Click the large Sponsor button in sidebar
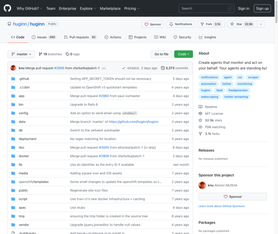Image resolution: width=278 pixels, height=234 pixels. pos(233,196)
